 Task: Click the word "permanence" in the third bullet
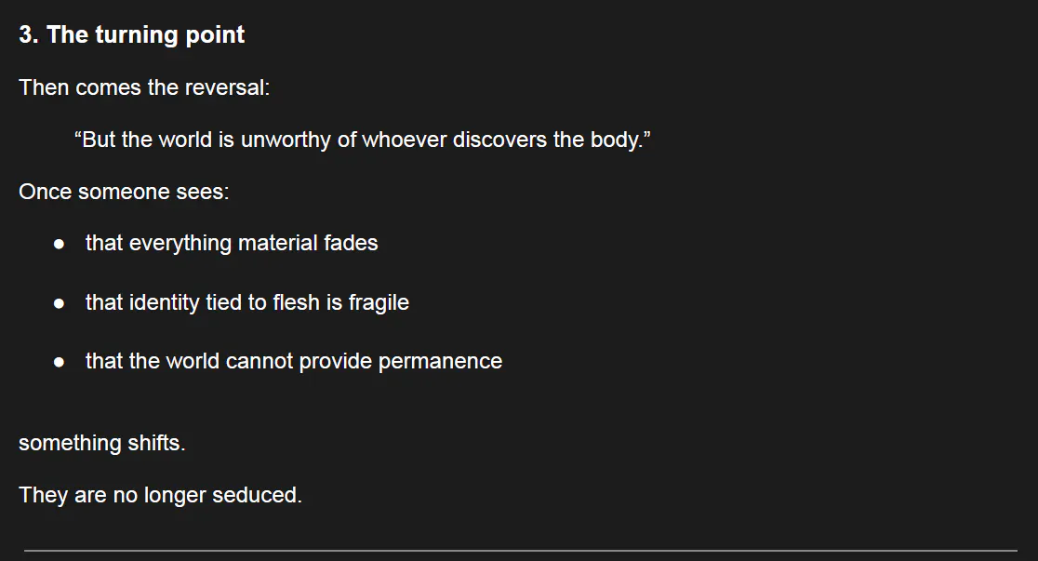click(x=440, y=362)
